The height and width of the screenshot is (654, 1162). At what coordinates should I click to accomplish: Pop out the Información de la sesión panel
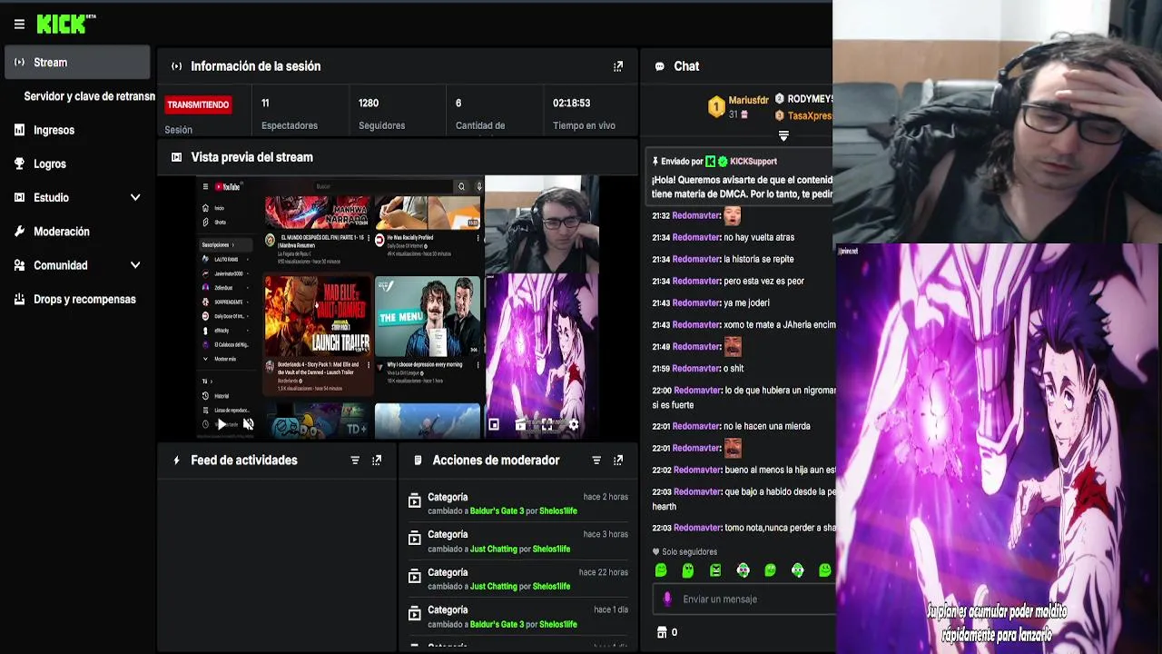tap(618, 66)
